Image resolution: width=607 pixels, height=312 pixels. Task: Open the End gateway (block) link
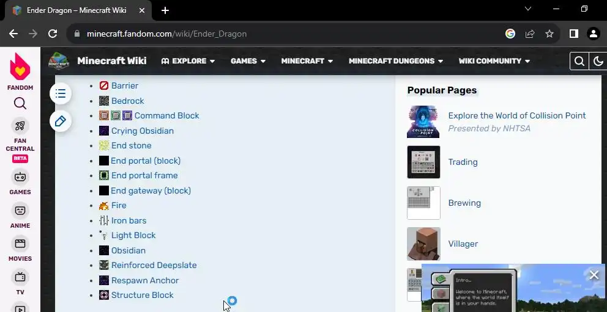tap(151, 190)
